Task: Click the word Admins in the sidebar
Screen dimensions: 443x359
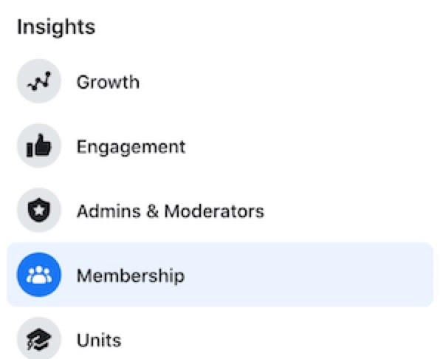Action: 103,211
